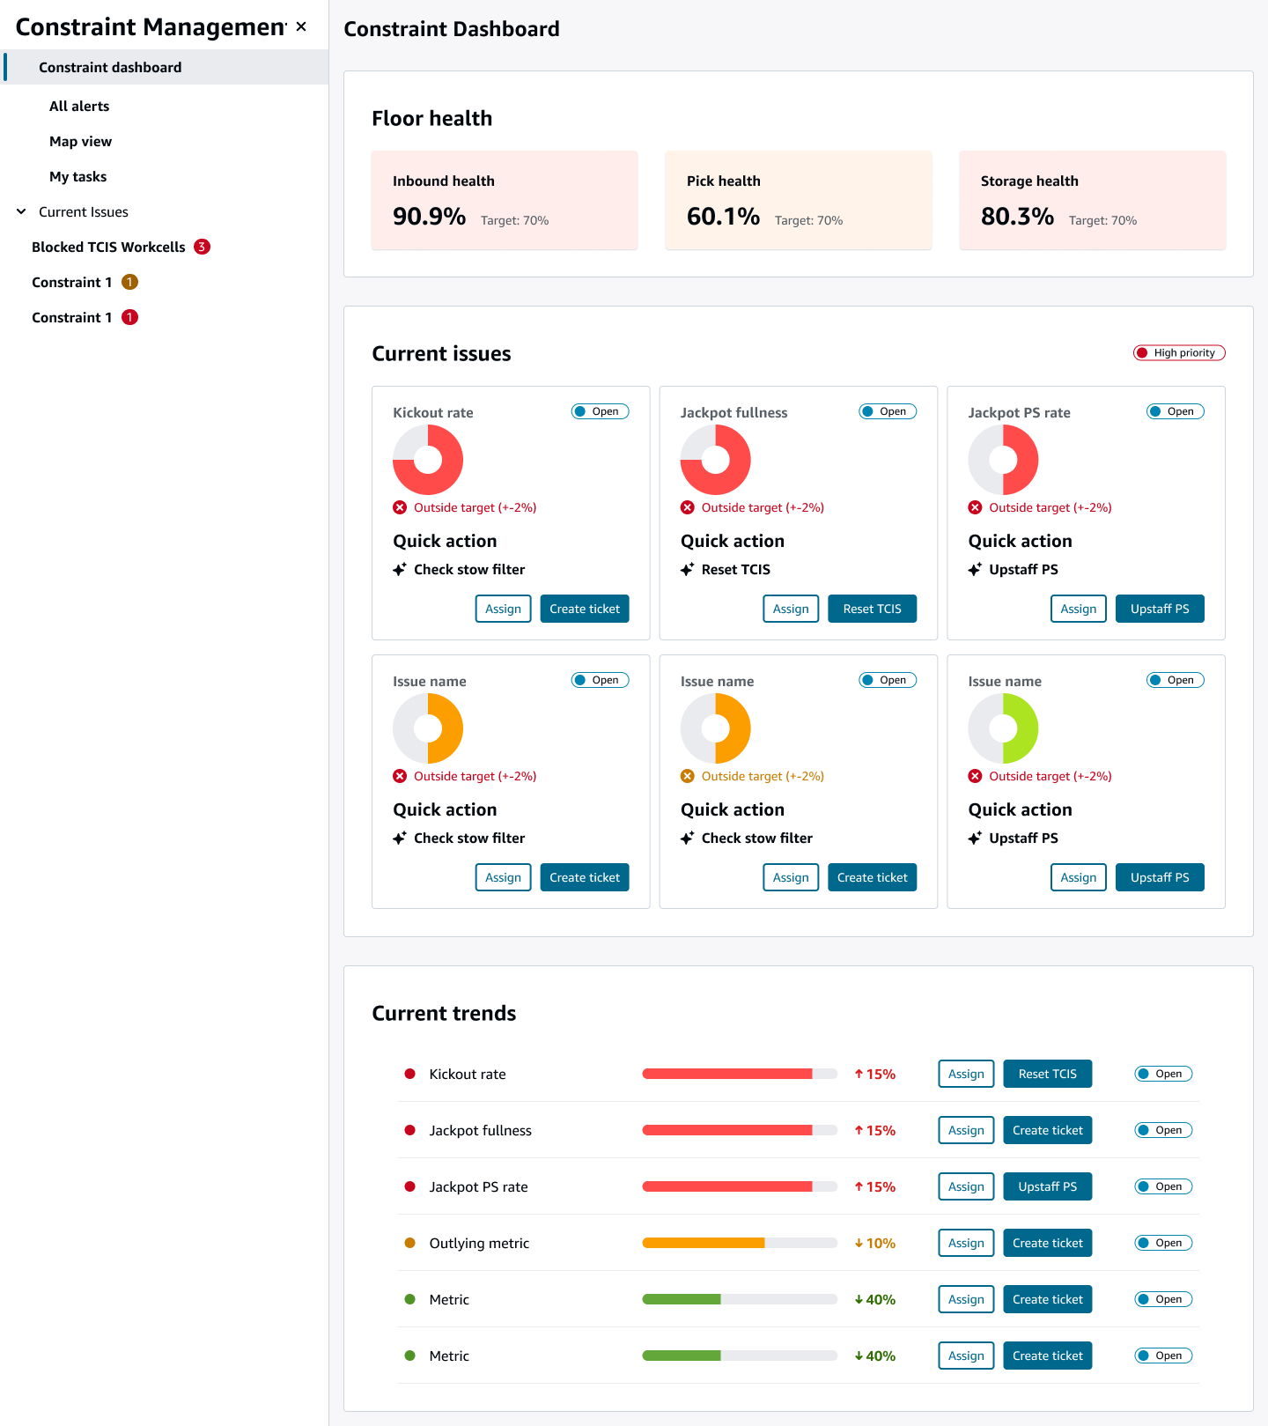Collapse the Current Issues section chevron
The width and height of the screenshot is (1268, 1426).
click(21, 211)
